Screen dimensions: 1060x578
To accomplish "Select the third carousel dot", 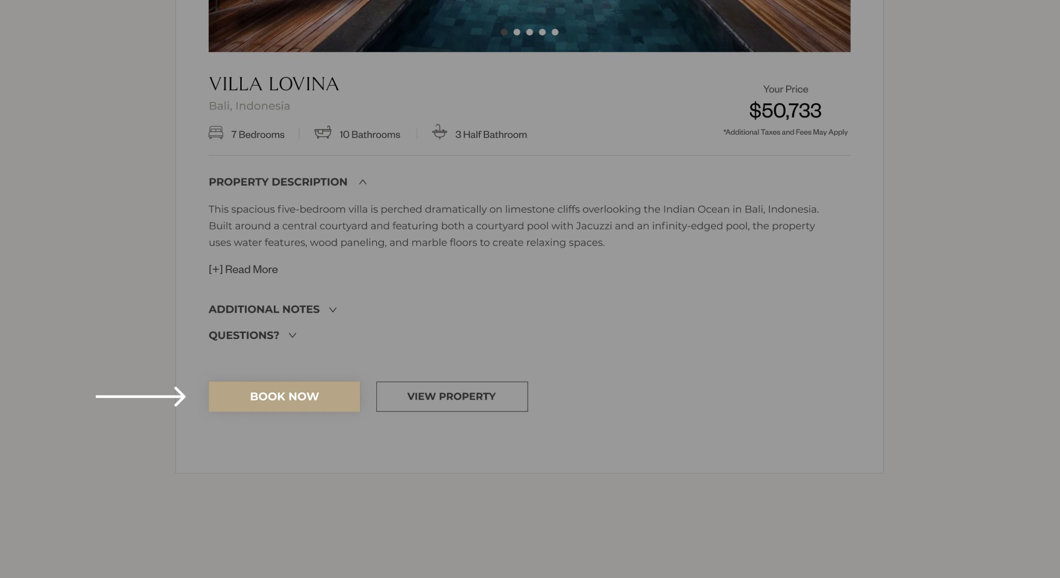I will [529, 32].
